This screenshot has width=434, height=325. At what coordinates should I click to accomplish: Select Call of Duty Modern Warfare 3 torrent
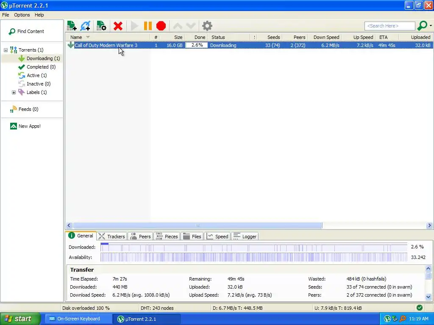(x=106, y=45)
